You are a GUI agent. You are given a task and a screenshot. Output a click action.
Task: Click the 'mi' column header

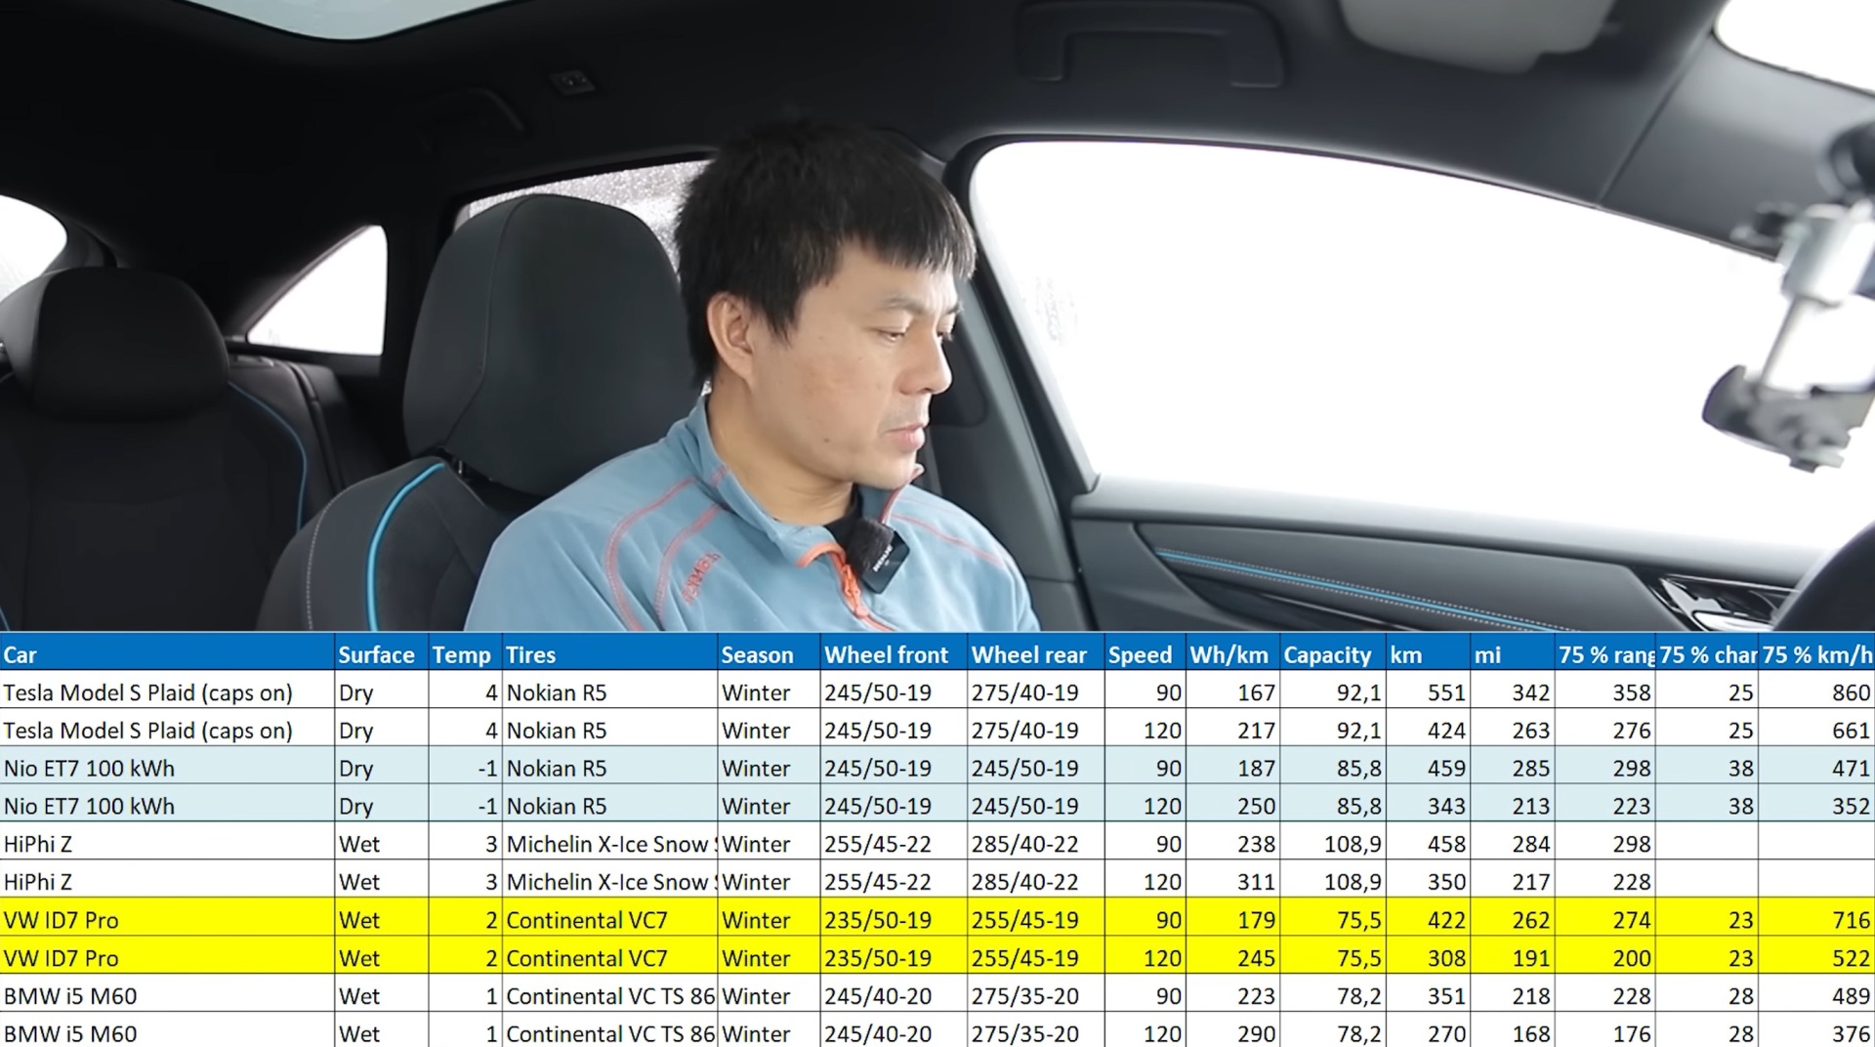pyautogui.click(x=1512, y=654)
